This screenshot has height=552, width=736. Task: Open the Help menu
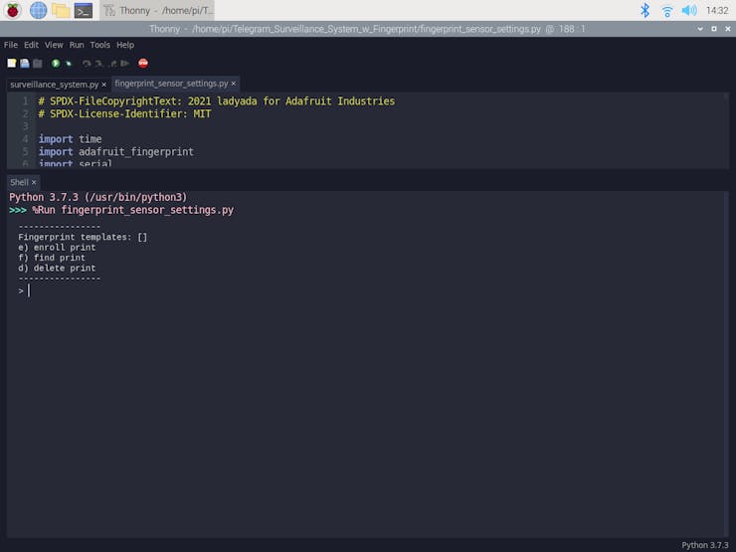(x=125, y=45)
